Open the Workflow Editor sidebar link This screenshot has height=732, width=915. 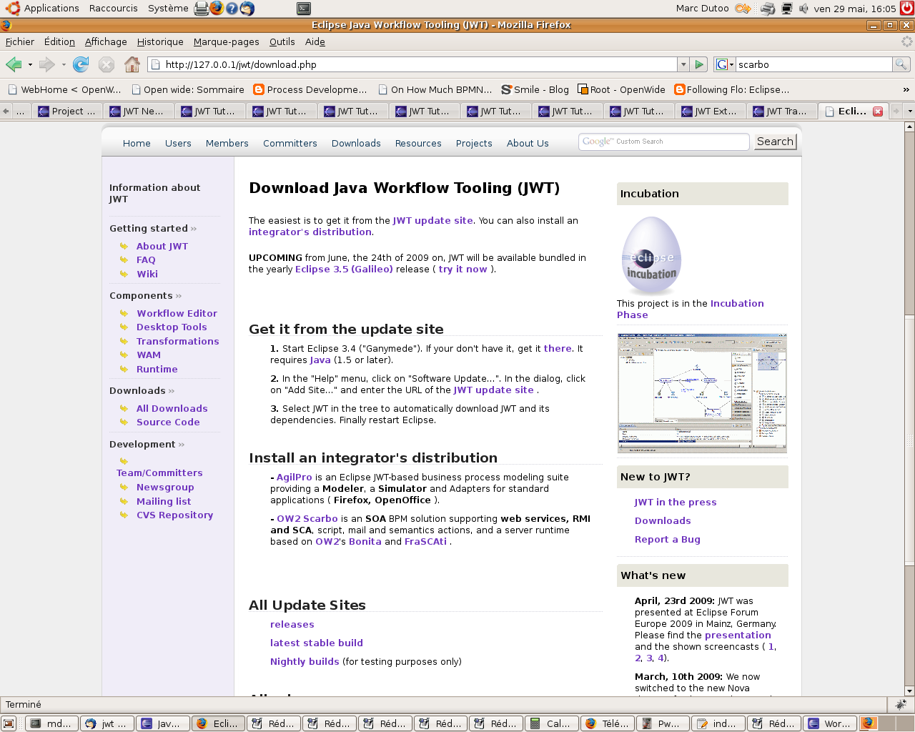tap(177, 313)
